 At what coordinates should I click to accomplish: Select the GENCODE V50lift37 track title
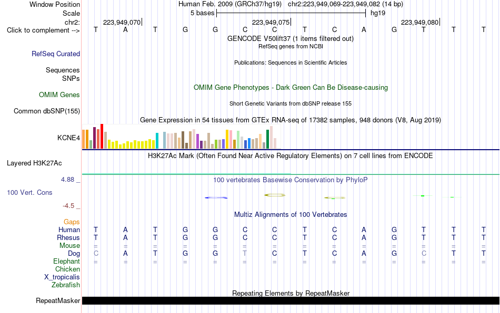coord(291,38)
